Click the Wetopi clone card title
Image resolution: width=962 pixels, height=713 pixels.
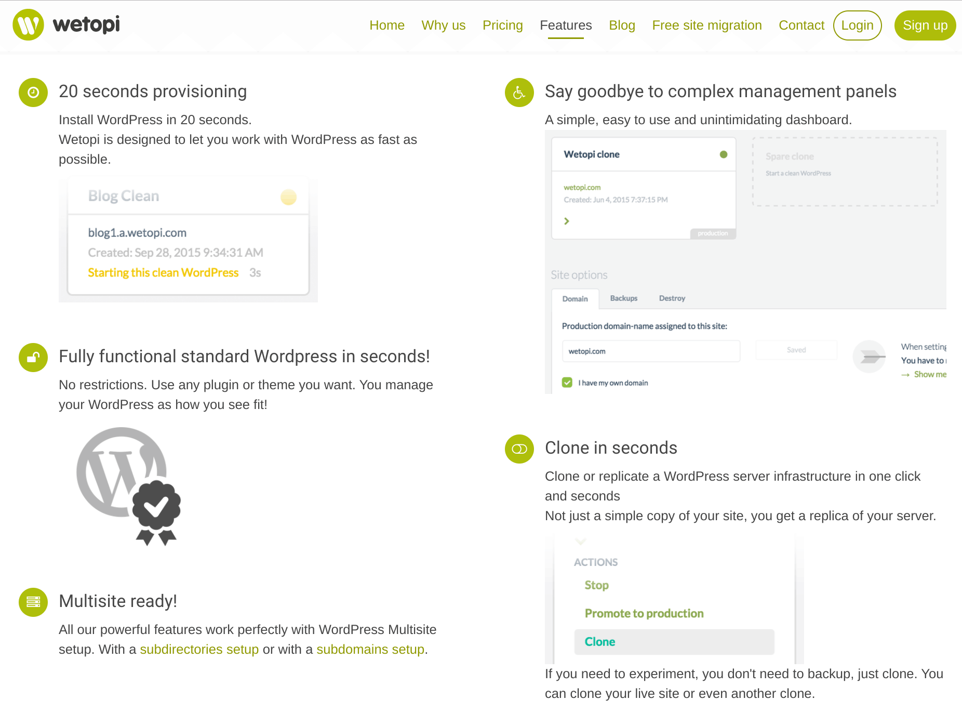click(x=592, y=154)
